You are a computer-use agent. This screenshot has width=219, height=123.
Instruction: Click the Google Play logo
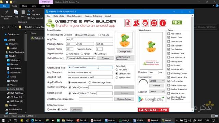[x=151, y=99]
